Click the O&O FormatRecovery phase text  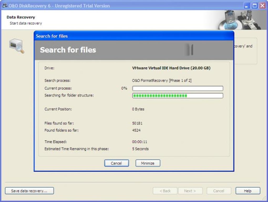tap(162, 80)
